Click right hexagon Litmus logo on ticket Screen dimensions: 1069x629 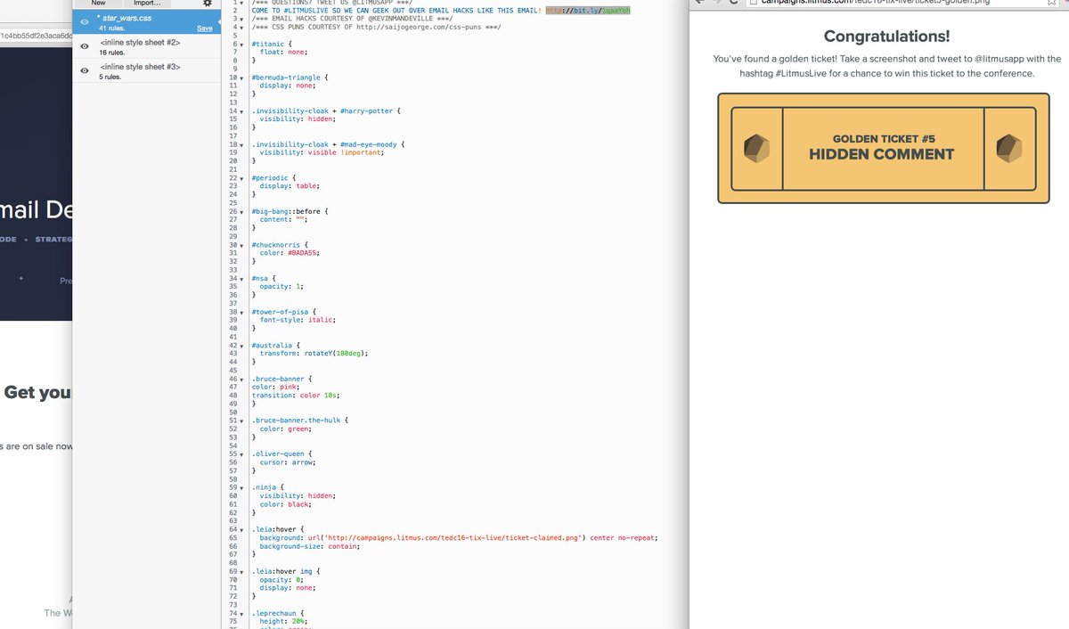coord(1009,149)
